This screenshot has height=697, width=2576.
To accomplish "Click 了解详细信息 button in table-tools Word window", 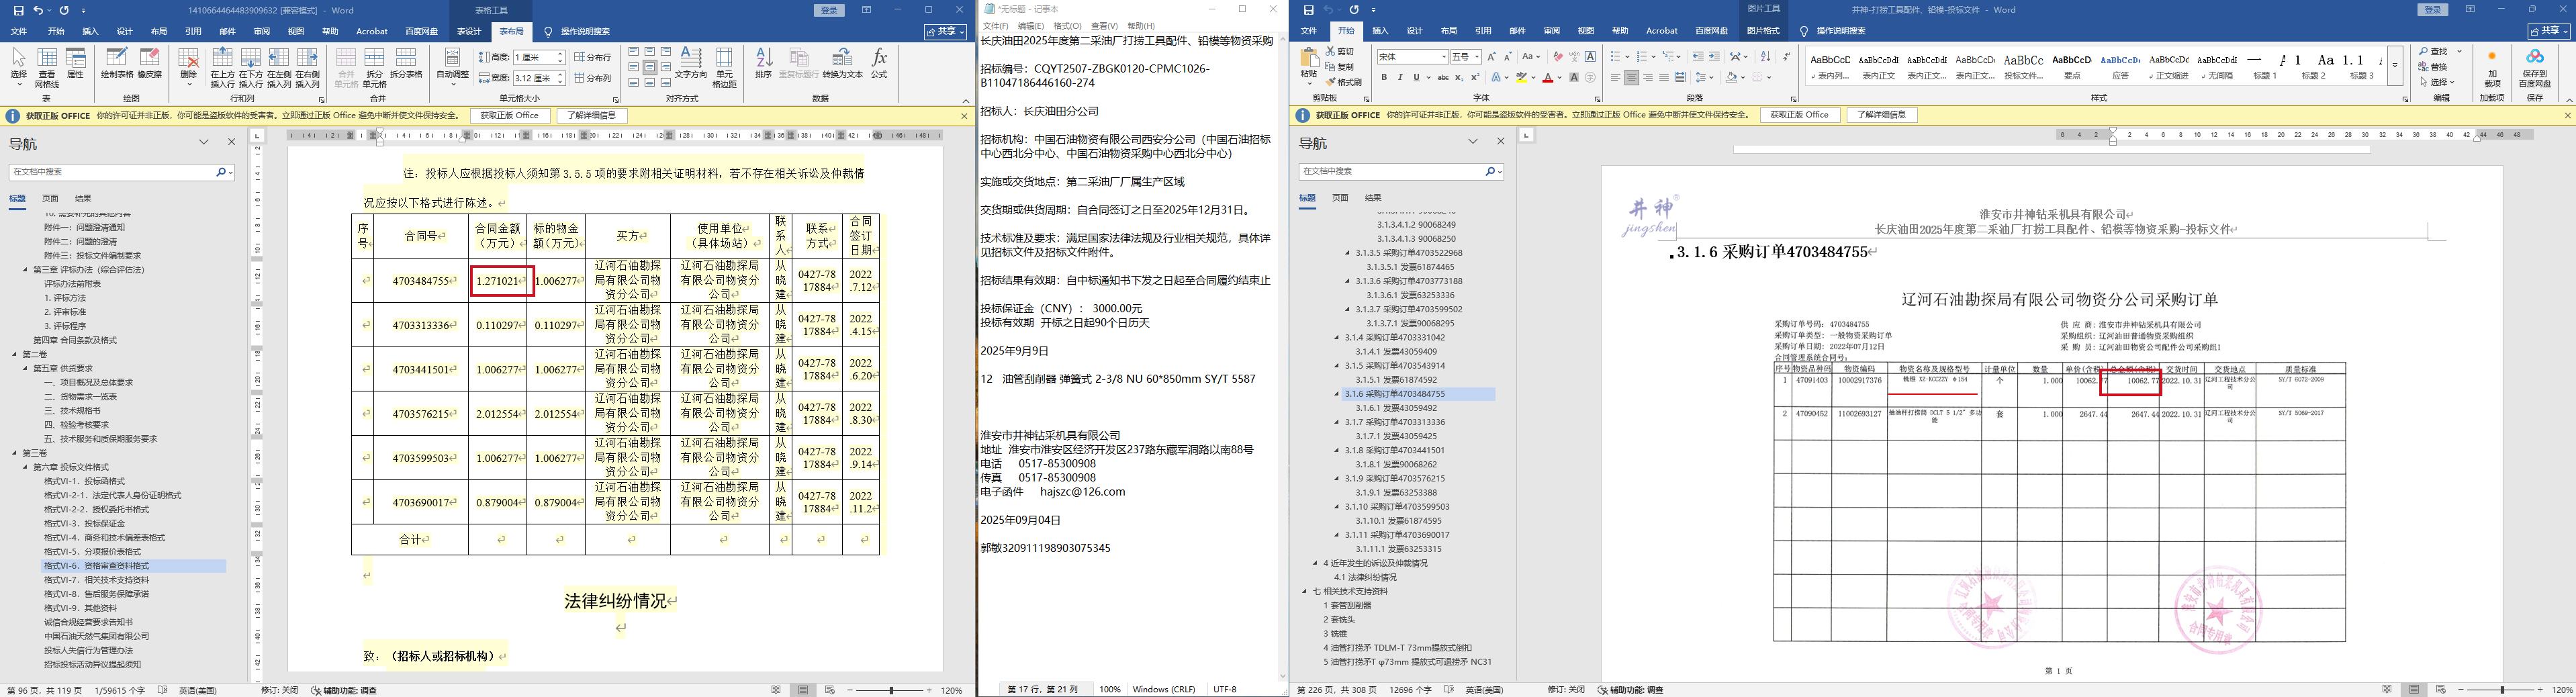I will coord(592,116).
